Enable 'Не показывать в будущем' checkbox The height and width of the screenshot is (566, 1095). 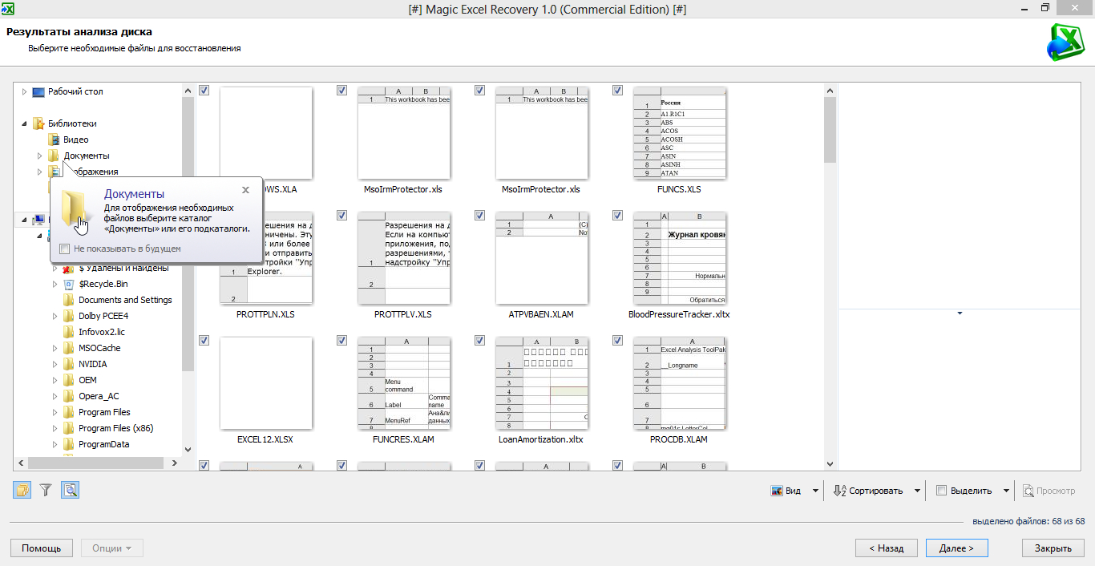click(x=65, y=249)
